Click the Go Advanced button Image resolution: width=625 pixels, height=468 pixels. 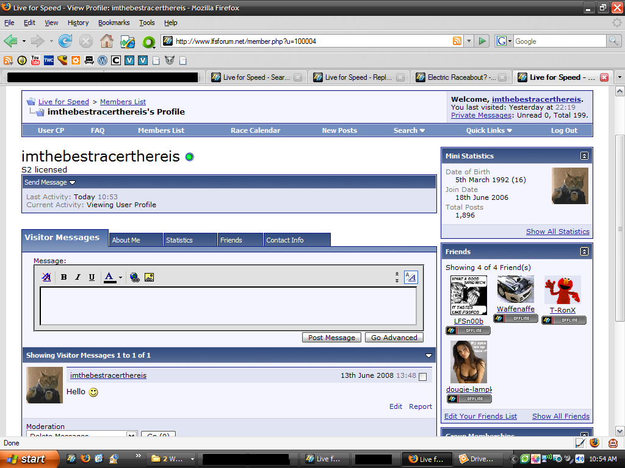coord(394,338)
